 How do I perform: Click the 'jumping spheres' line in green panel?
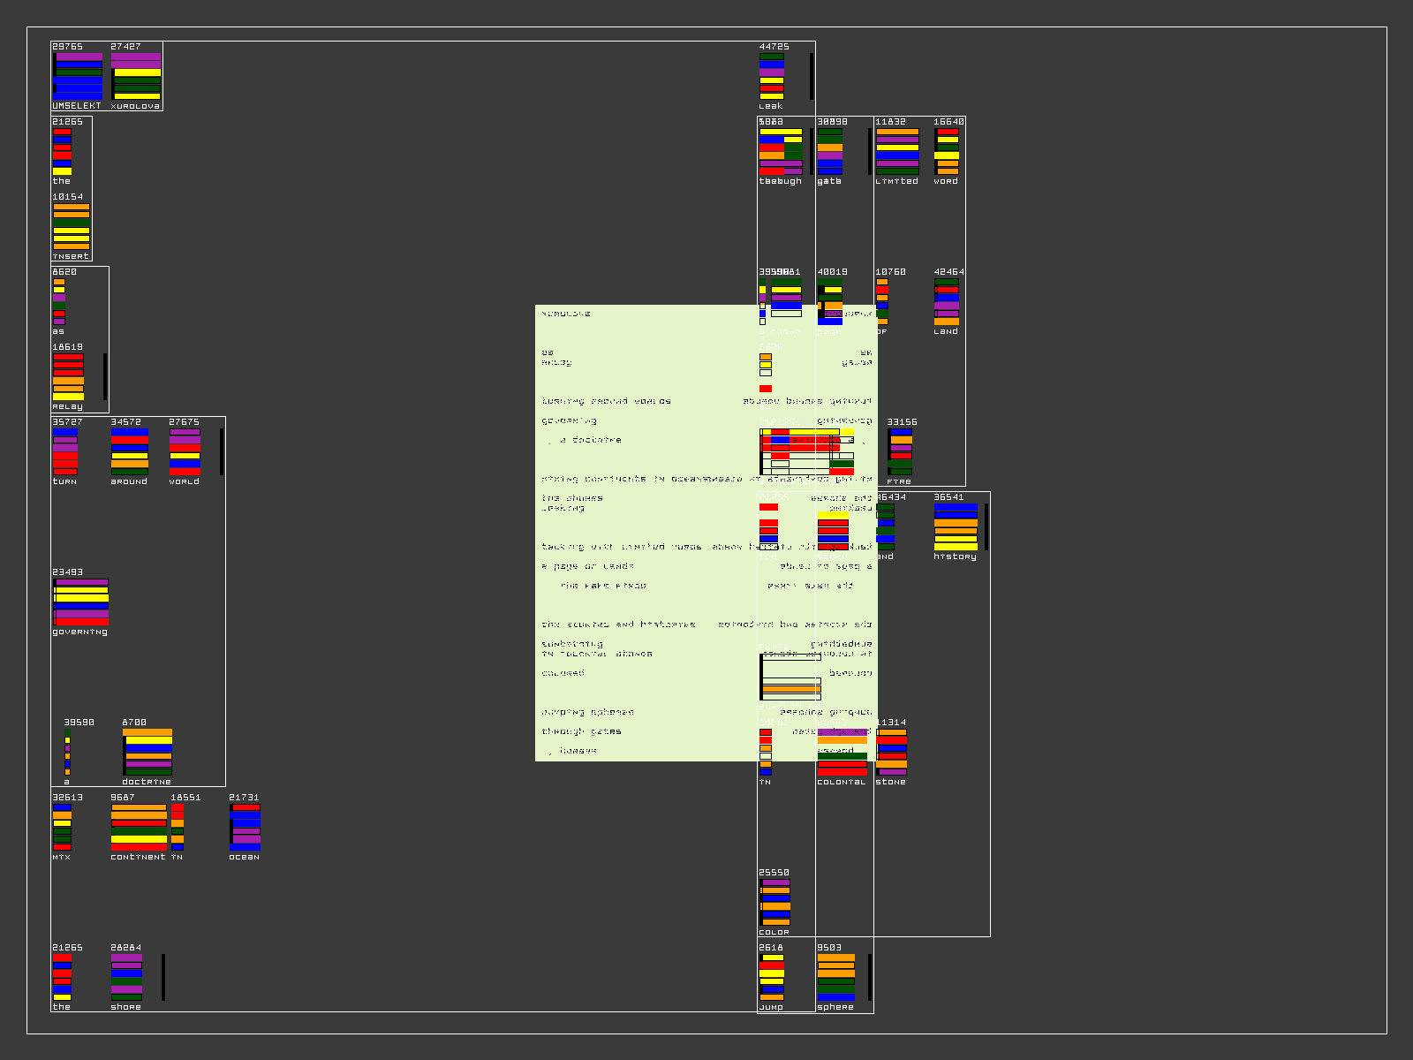point(587,712)
